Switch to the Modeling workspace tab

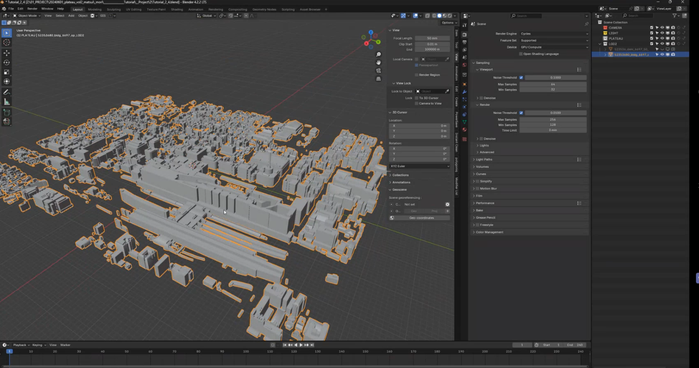tap(94, 9)
